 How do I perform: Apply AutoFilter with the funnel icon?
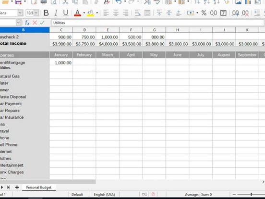coord(227,2)
